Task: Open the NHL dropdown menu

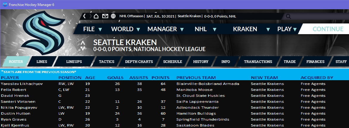Action: pyautogui.click(x=205, y=29)
